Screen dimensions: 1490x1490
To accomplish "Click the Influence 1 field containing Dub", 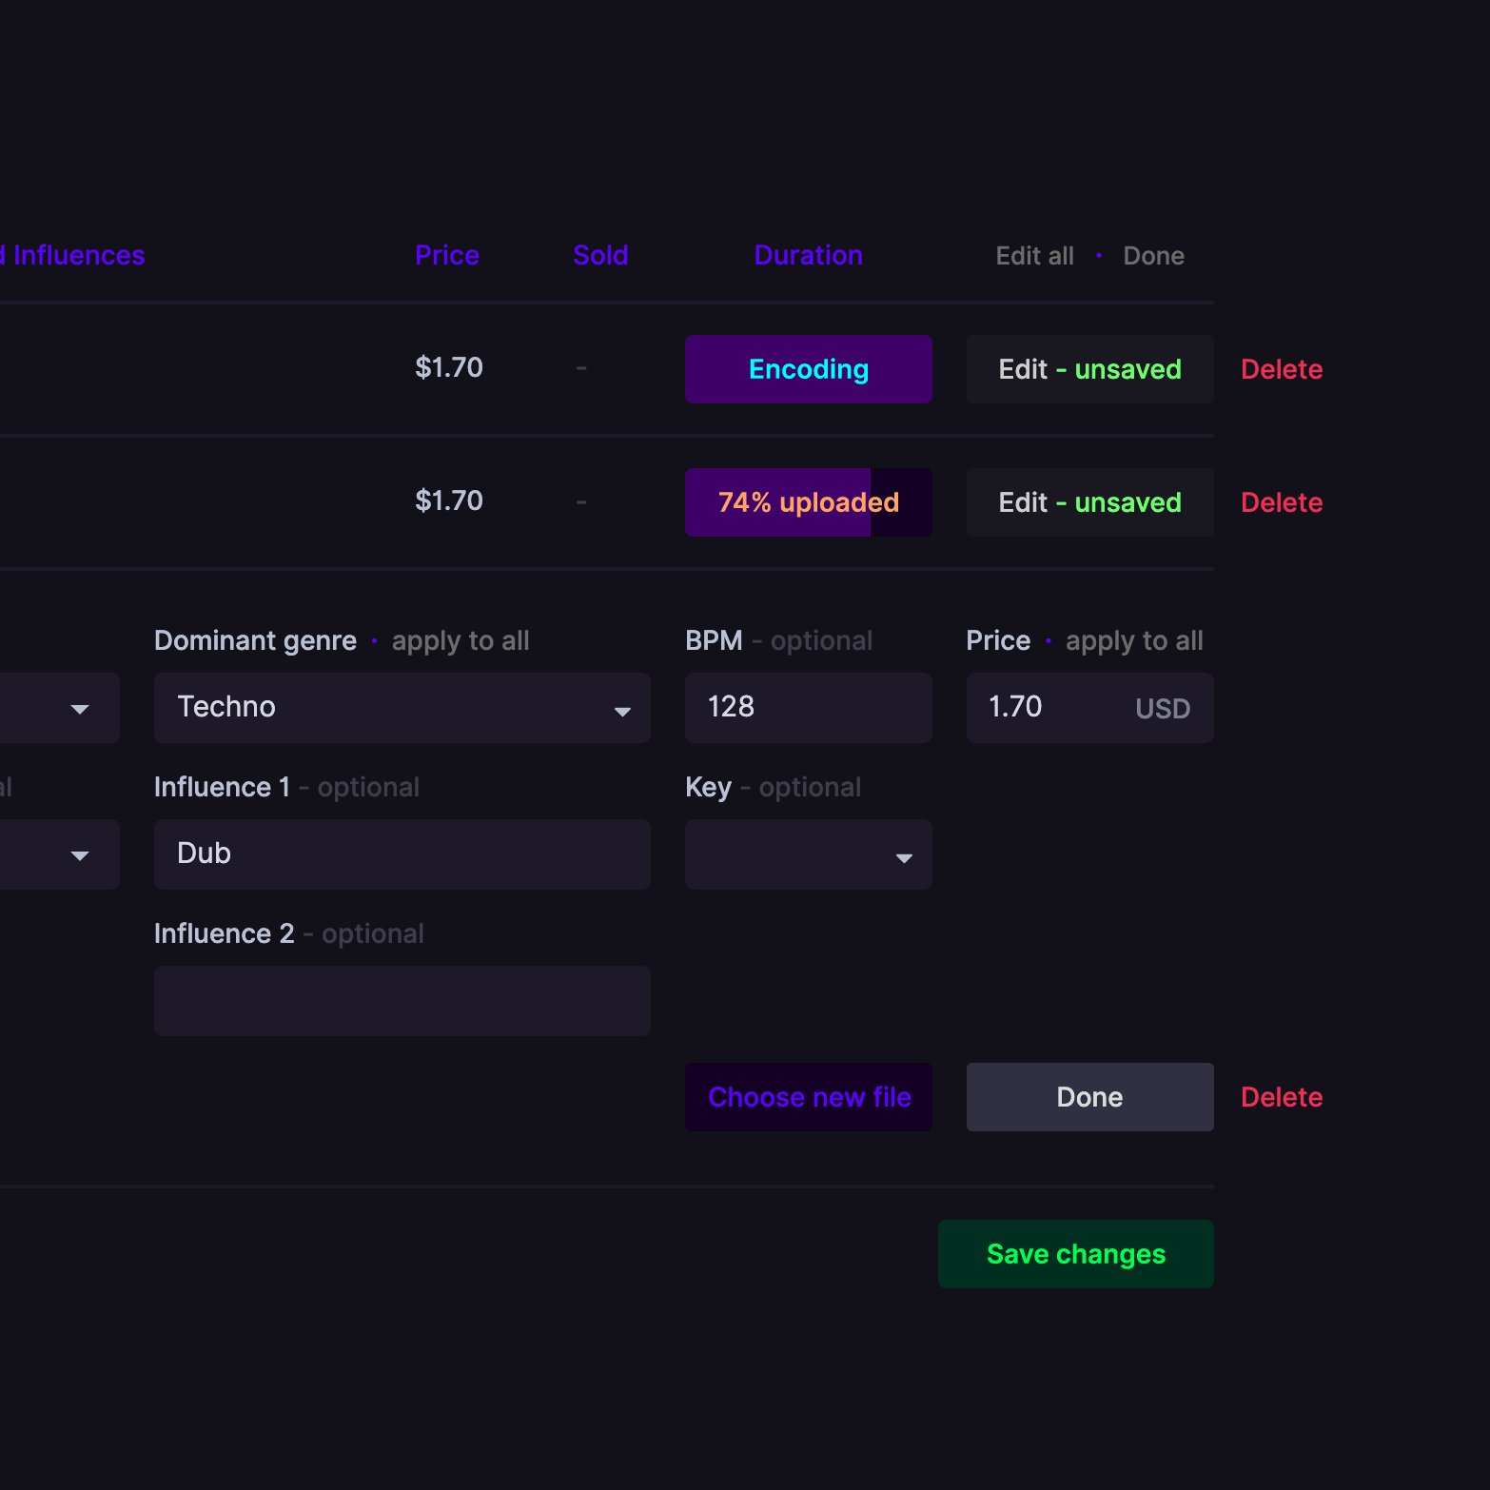I will (x=402, y=854).
